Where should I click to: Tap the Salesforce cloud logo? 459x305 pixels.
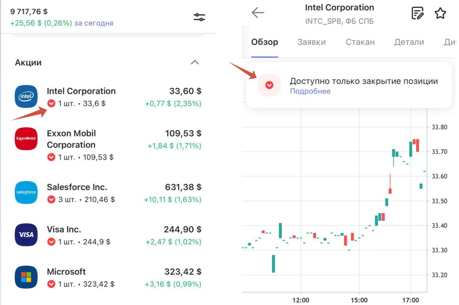coord(26,192)
